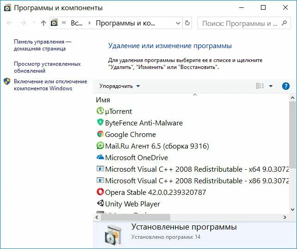Click icon of Visual C++ 2008 x64 entry
The image size is (297, 249).
tap(100, 168)
